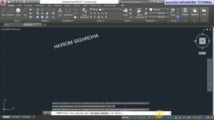
Task: Click the Group tool
Action: 173,12
